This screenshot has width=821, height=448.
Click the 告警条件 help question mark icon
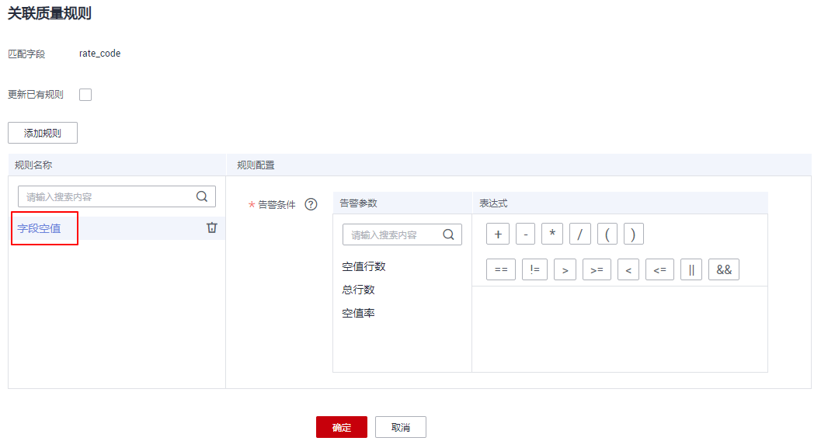(311, 205)
